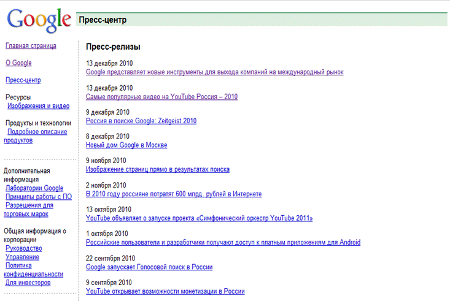Open Изображение страниц прямо в результатах поиска
The height and width of the screenshot is (301, 450).
[158, 169]
